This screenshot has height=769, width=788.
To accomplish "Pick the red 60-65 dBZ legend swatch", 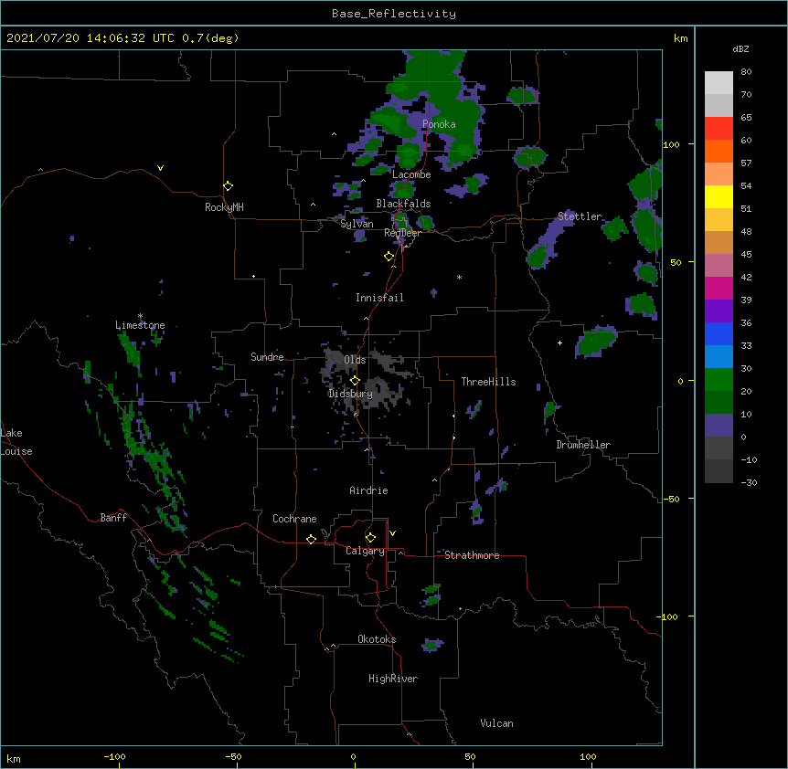I will point(719,129).
